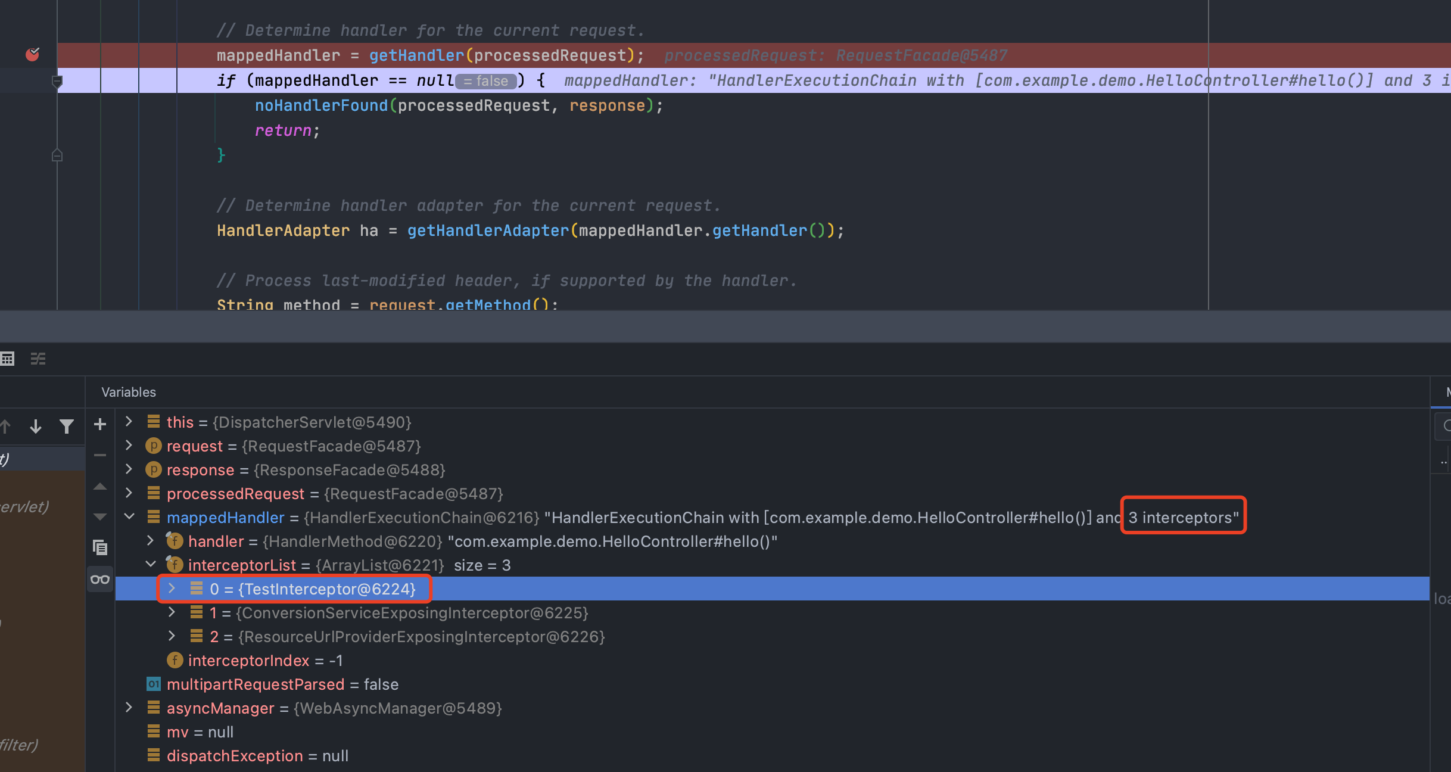Image resolution: width=1451 pixels, height=772 pixels.
Task: Click the fold end marker beside the closing brace
Action: 57,155
